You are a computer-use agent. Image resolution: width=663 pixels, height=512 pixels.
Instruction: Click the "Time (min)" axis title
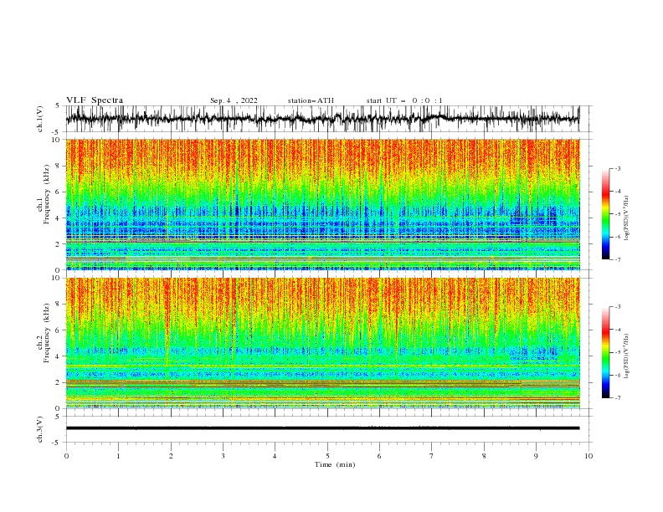pos(335,464)
